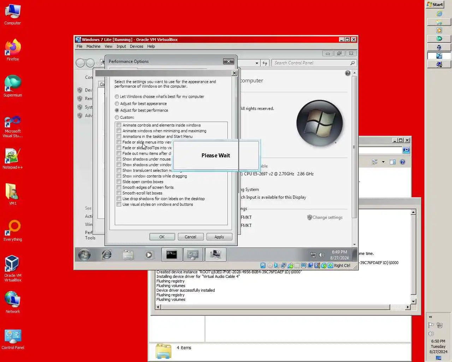Click the log window scroll-down arrow
Viewport: 452px width, 362px height.
click(413, 302)
